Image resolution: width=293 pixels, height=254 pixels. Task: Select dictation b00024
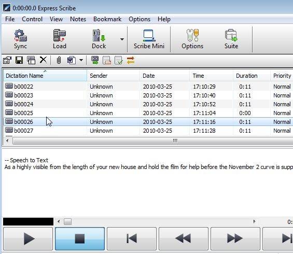pos(148,104)
